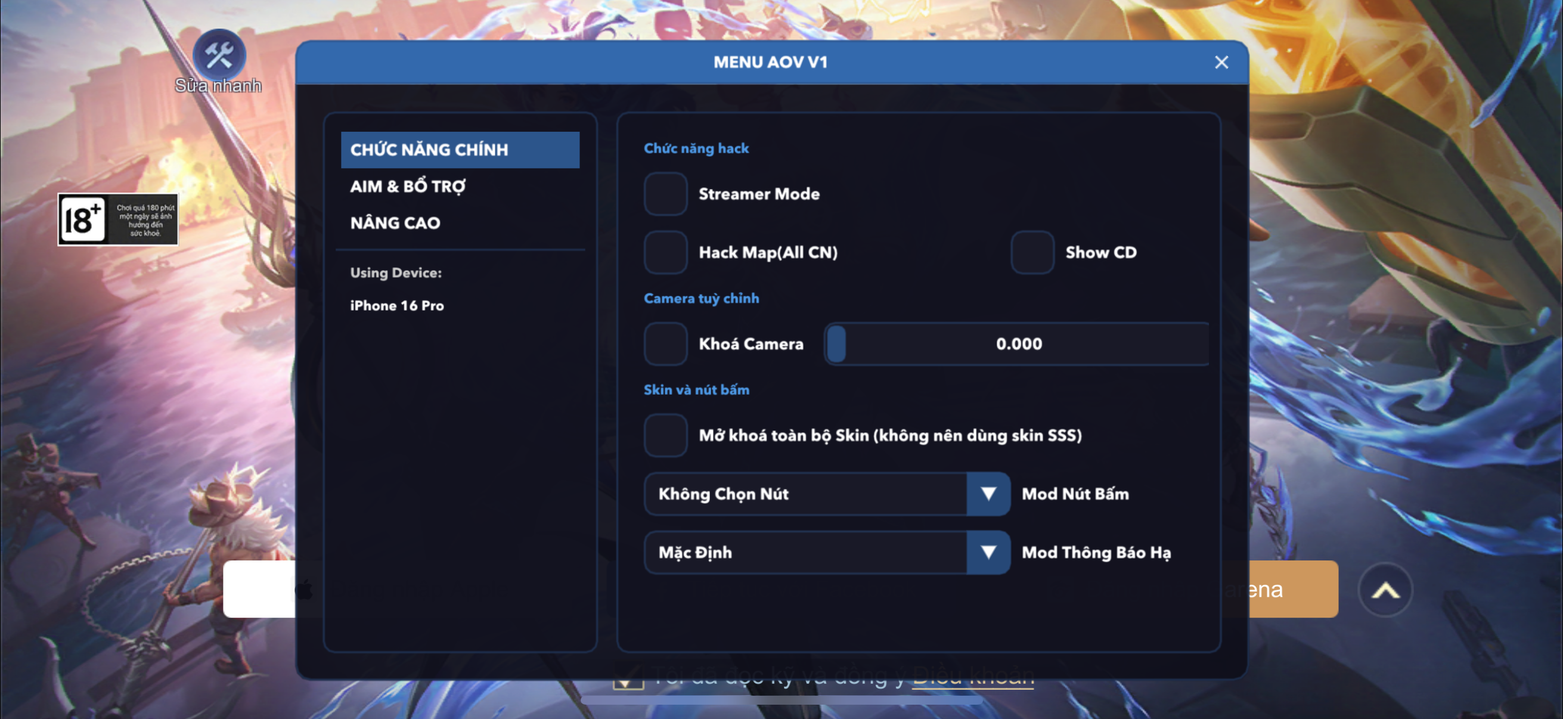Check the Khoá Camera checkbox
Image resolution: width=1563 pixels, height=719 pixels.
(x=666, y=344)
